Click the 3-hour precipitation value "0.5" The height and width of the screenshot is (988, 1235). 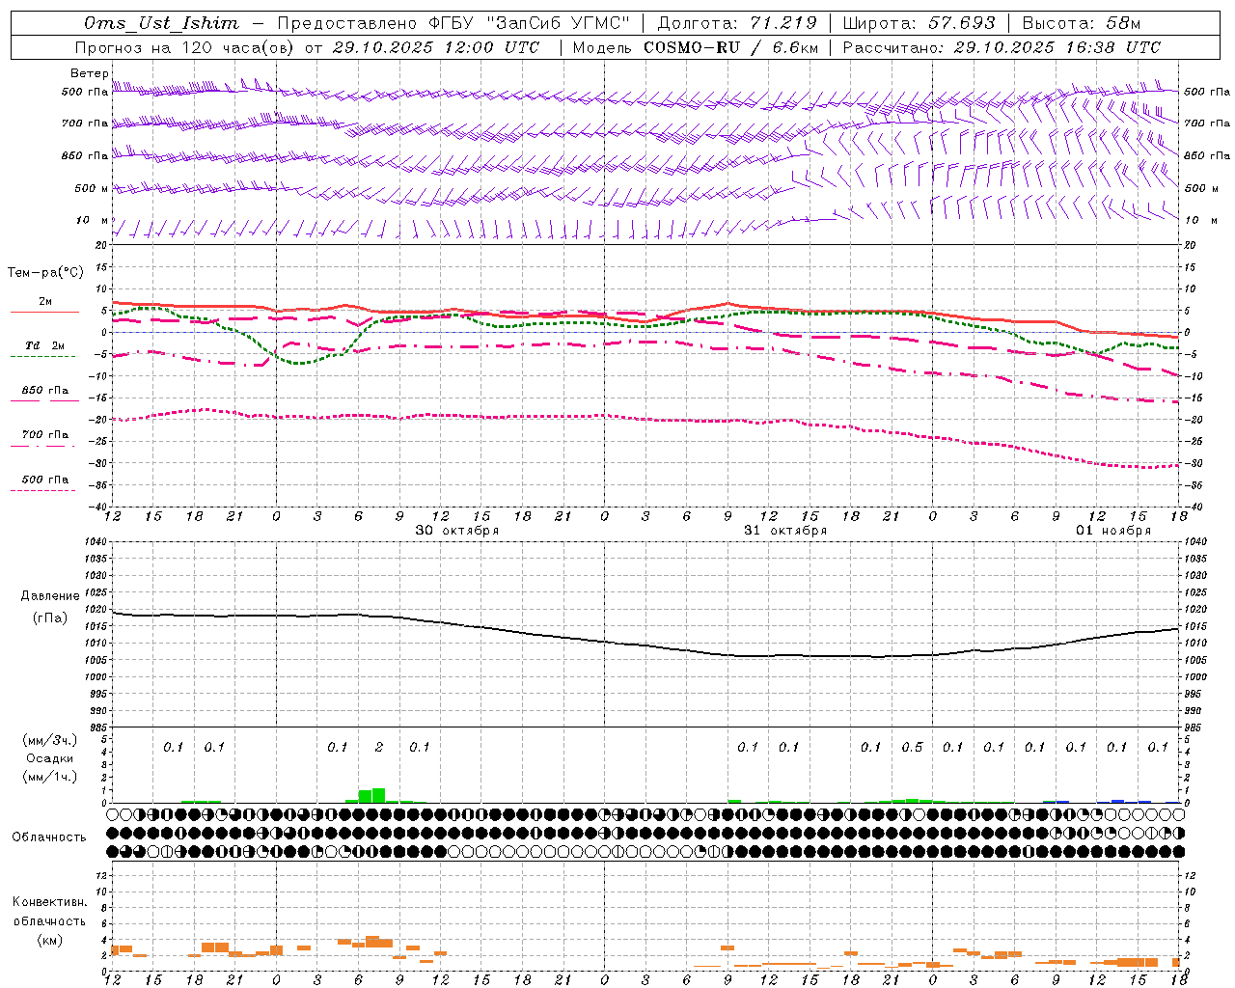coord(912,747)
